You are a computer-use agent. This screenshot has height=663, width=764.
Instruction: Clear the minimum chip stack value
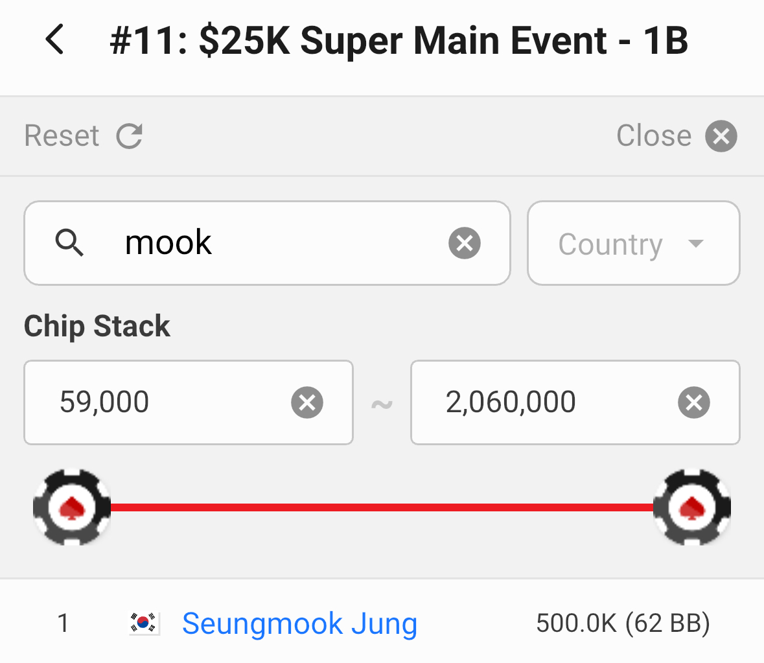(x=307, y=402)
